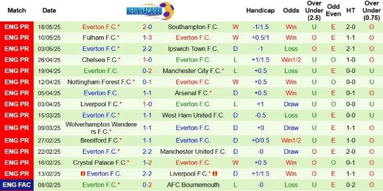Click the KEONHACAI88 logo
The width and height of the screenshot is (383, 191).
click(x=150, y=10)
